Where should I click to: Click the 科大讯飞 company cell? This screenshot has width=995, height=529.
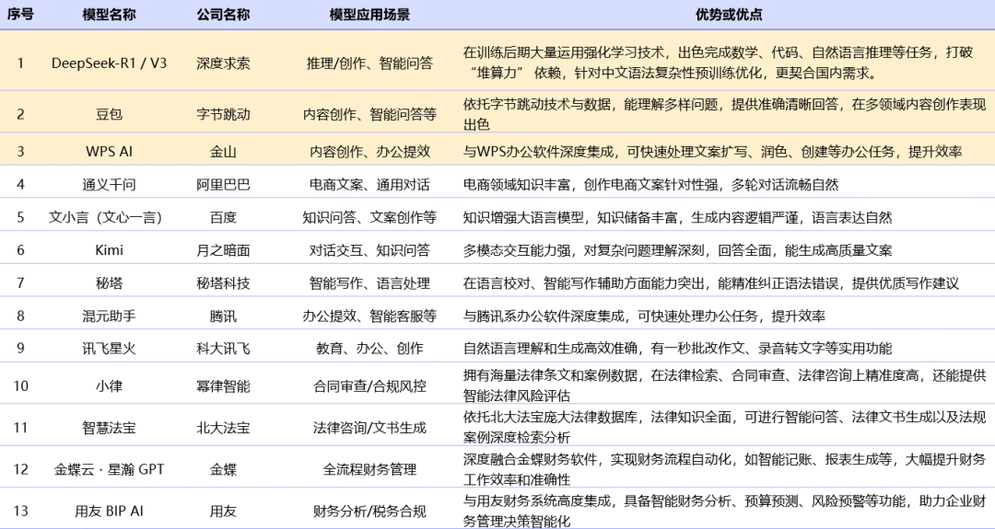coord(223,349)
